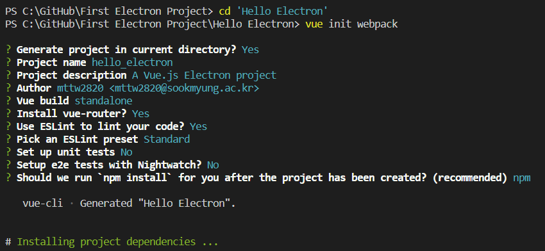Click the Generated "Hello Electron" message text
This screenshot has width=545, height=251.
click(x=158, y=204)
